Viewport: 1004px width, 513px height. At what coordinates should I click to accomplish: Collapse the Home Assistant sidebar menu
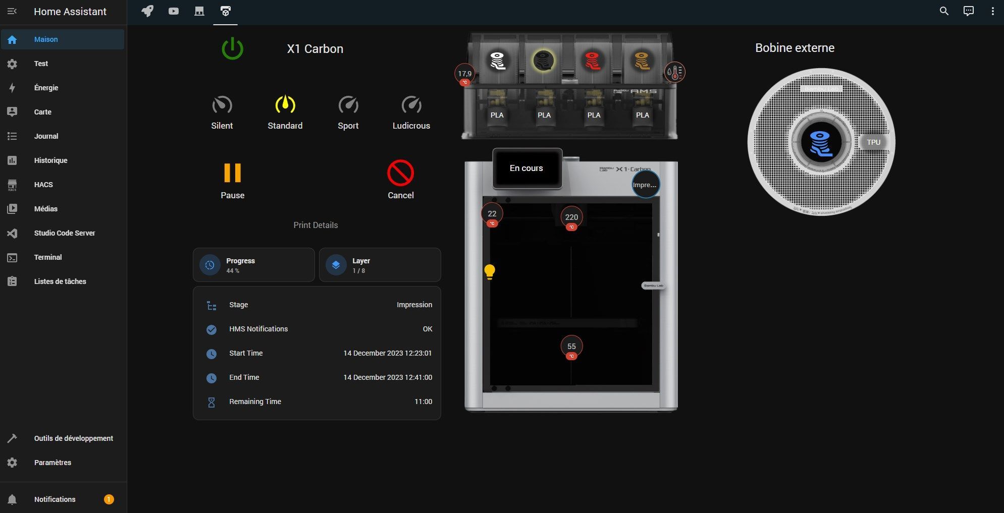12,11
